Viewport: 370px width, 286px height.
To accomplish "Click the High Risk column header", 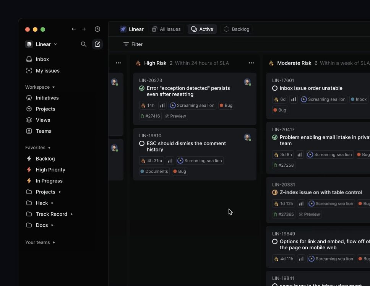I will tap(155, 63).
